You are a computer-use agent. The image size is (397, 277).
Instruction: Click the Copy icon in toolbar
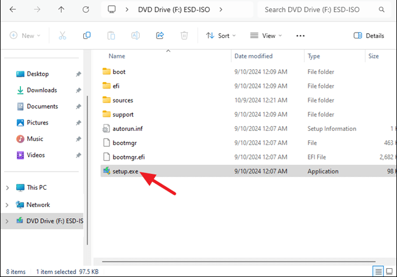tap(87, 35)
